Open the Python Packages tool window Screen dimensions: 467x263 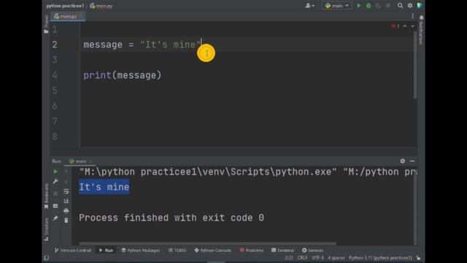(141, 251)
